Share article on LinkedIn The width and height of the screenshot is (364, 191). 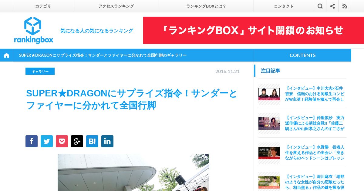(107, 141)
